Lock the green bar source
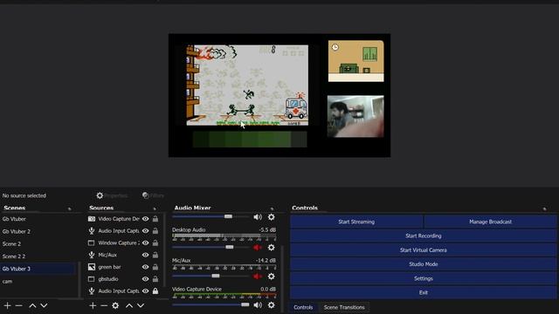This screenshot has width=559, height=314. [x=155, y=267]
